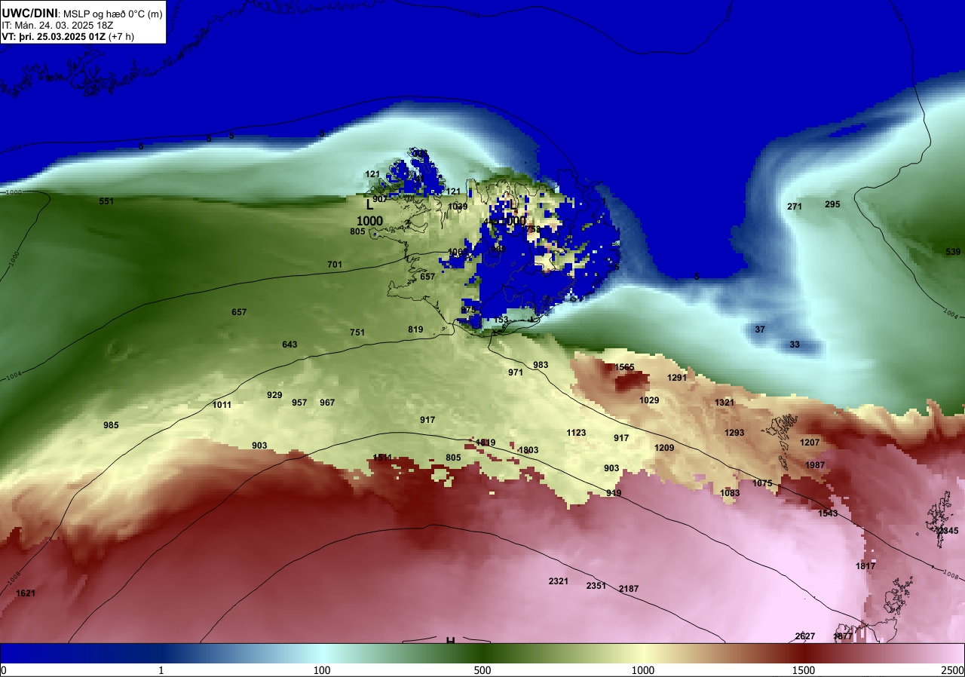Screen dimensions: 965x677
Task: Click the 153 value on Iceland's south coast
Action: 501,320
